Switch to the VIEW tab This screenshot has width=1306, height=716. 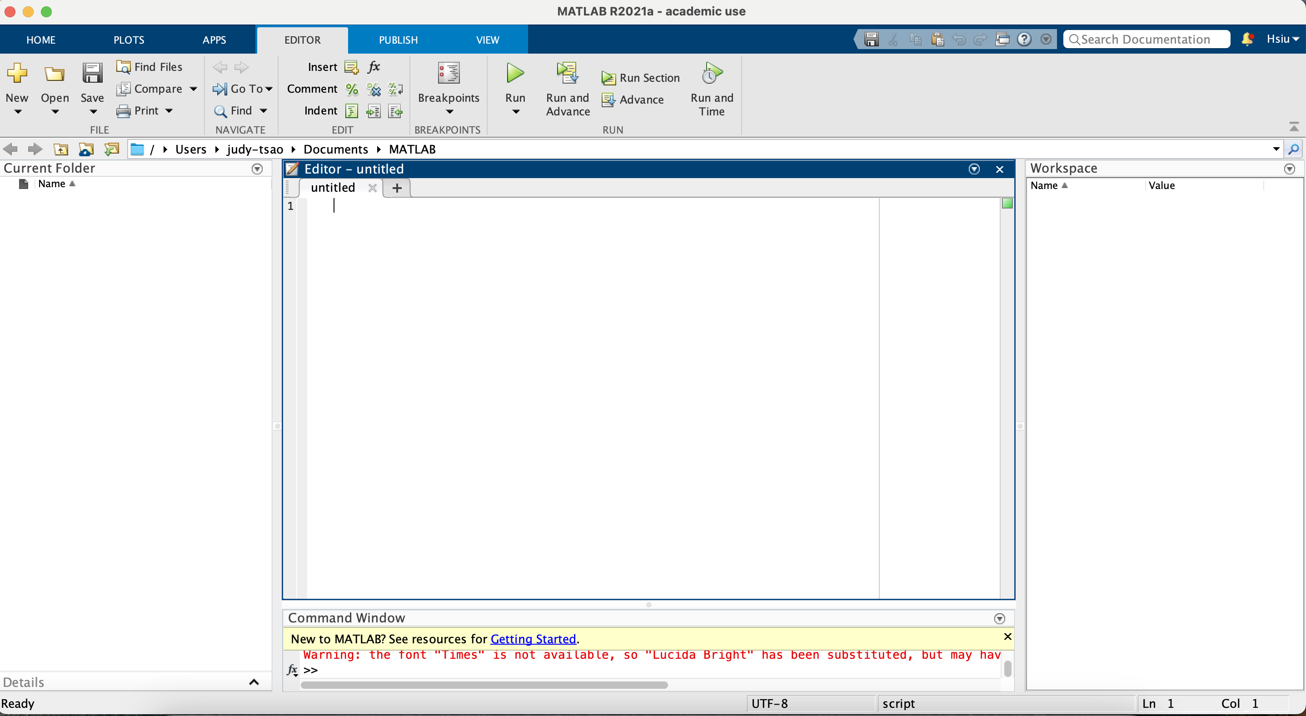pos(487,40)
